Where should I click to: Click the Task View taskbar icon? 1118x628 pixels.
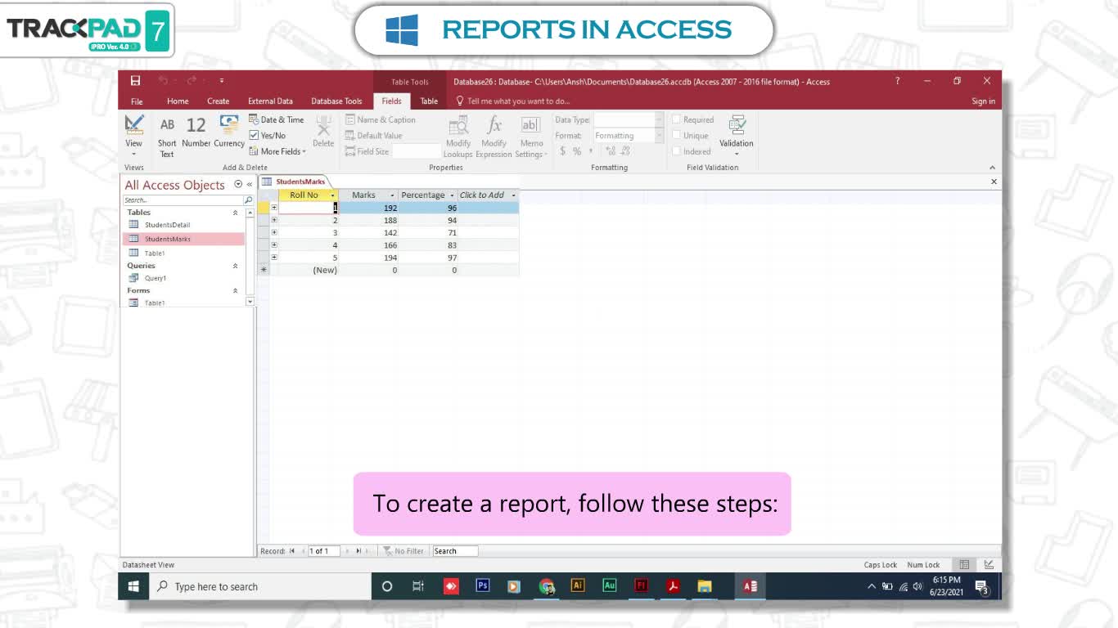pyautogui.click(x=418, y=586)
